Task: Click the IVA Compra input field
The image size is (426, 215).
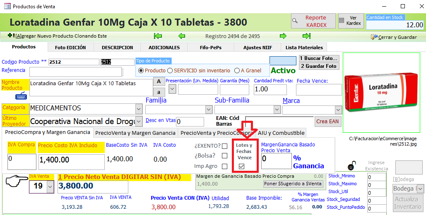Action: coord(22,162)
